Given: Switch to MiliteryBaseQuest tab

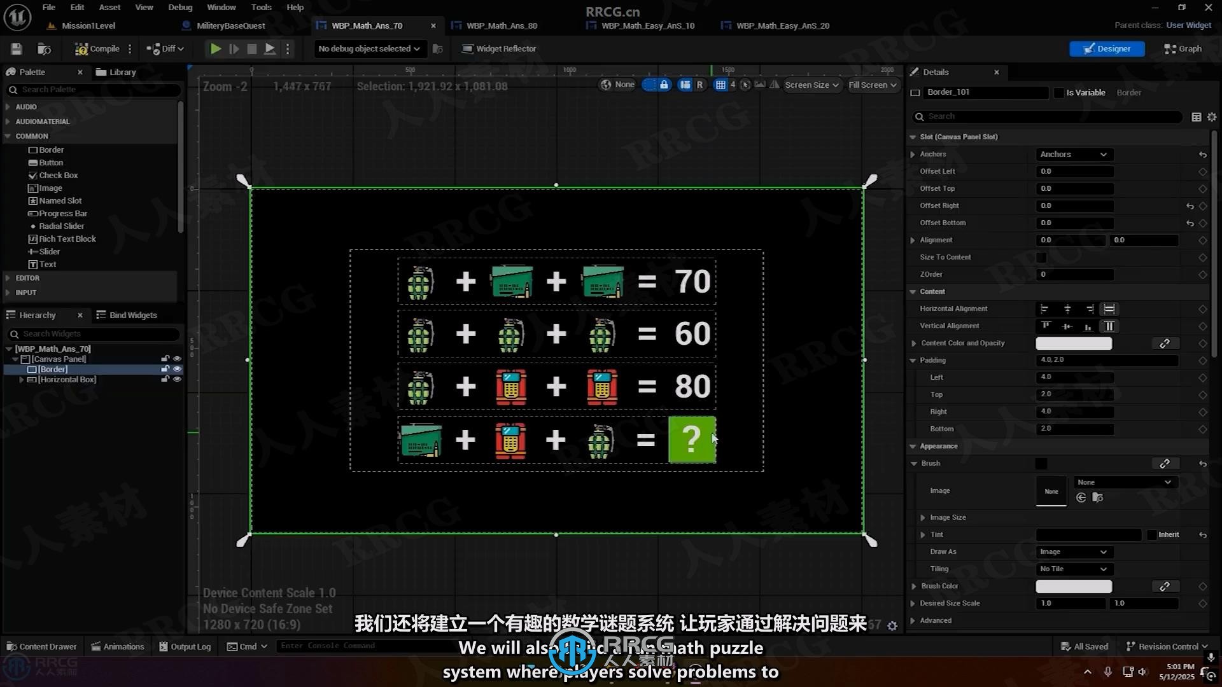Looking at the screenshot, I should 230,26.
